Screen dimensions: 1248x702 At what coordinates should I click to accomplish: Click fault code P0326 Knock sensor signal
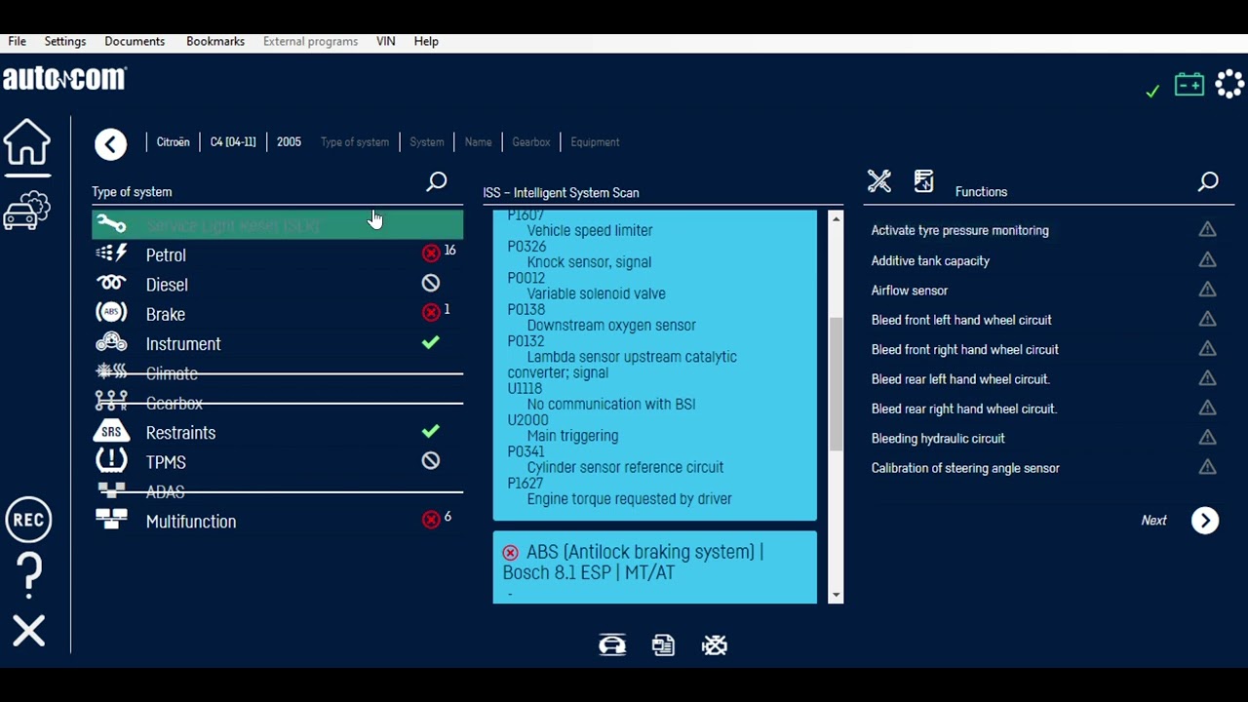[579, 254]
